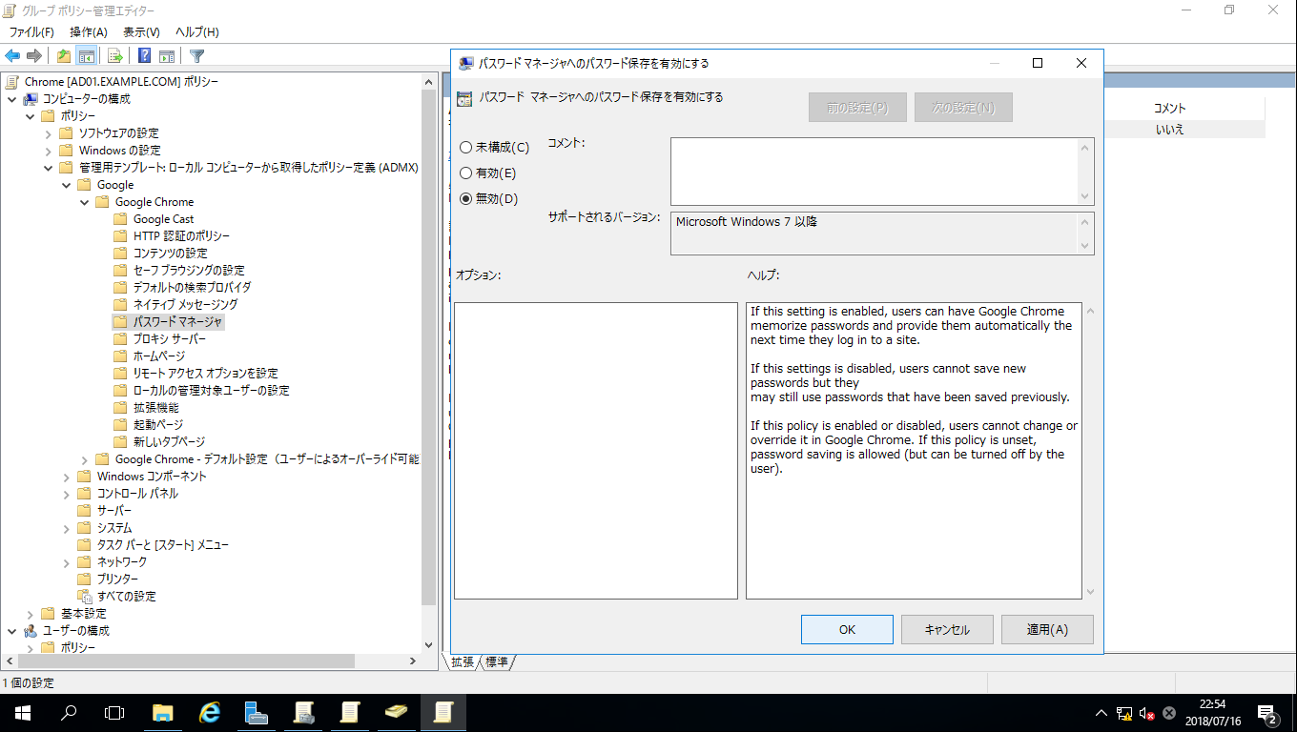Go back with the blue arrow toolbar icon
Screen dimensions: 1297x732
(x=12, y=56)
